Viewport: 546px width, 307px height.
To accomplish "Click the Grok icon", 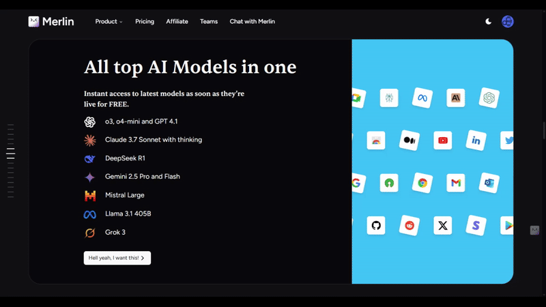I will 90,233.
